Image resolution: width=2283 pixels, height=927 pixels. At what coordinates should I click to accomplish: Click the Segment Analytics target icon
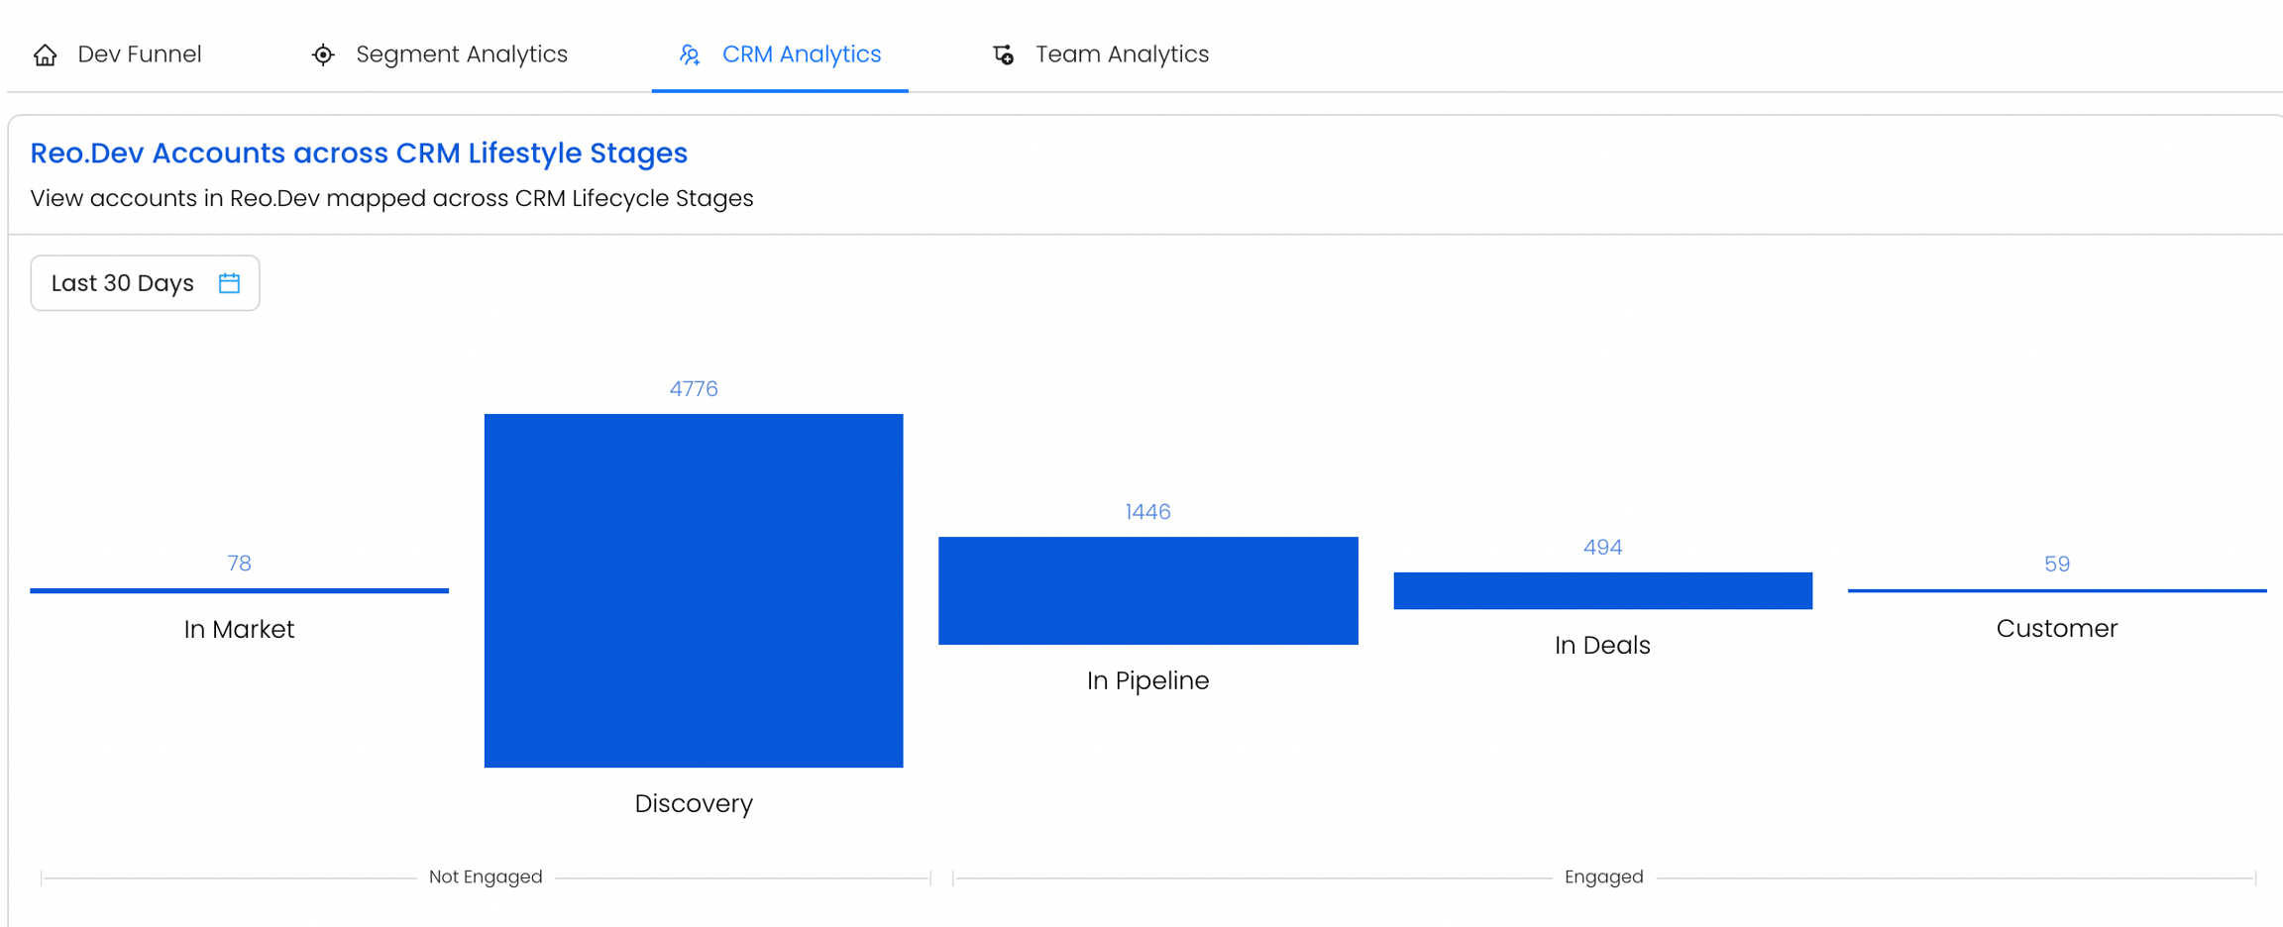(x=323, y=55)
